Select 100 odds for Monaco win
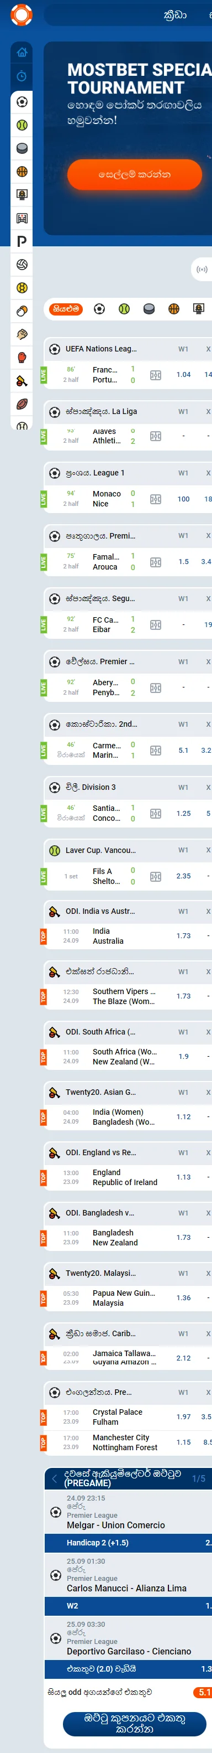212x1753 pixels. 183,499
